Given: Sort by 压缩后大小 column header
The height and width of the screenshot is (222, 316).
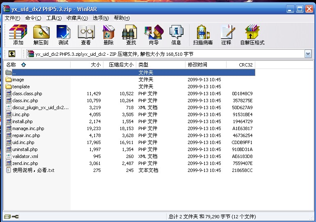Looking at the screenshot, I should [x=120, y=65].
